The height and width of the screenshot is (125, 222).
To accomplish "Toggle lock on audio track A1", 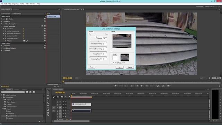I will tap(57, 111).
